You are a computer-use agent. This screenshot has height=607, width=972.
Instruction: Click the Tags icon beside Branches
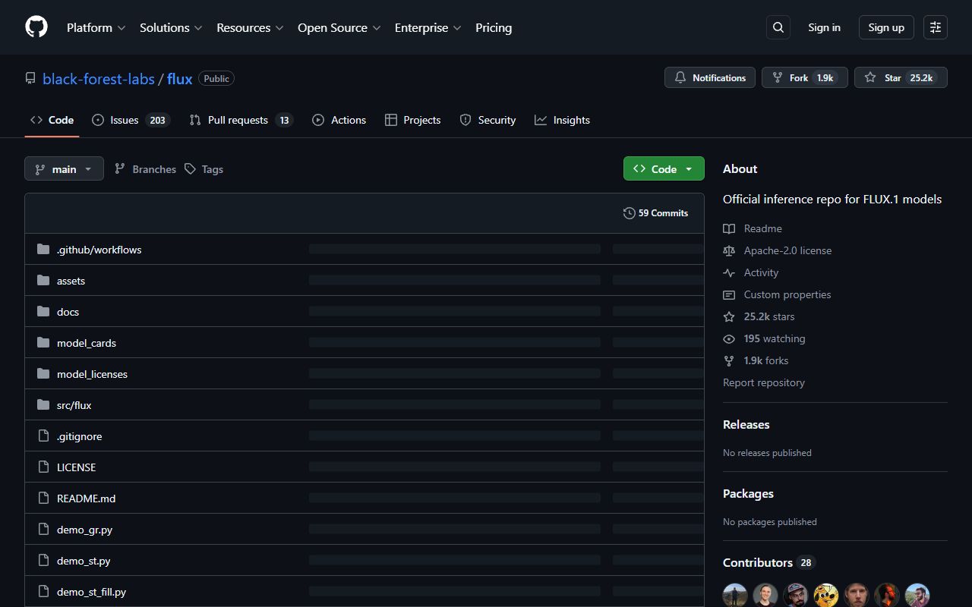pos(192,168)
